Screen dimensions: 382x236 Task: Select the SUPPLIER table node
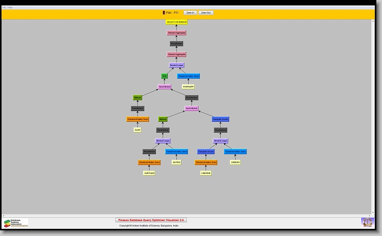pyautogui.click(x=149, y=173)
